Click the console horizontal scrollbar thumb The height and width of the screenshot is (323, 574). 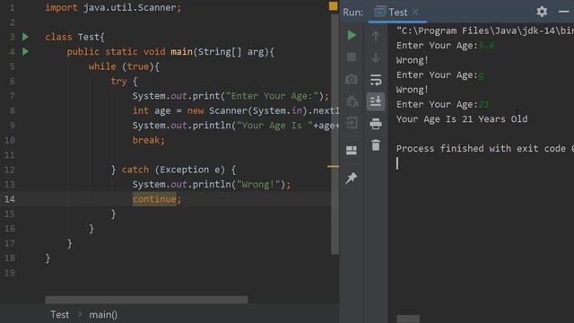[x=408, y=319]
